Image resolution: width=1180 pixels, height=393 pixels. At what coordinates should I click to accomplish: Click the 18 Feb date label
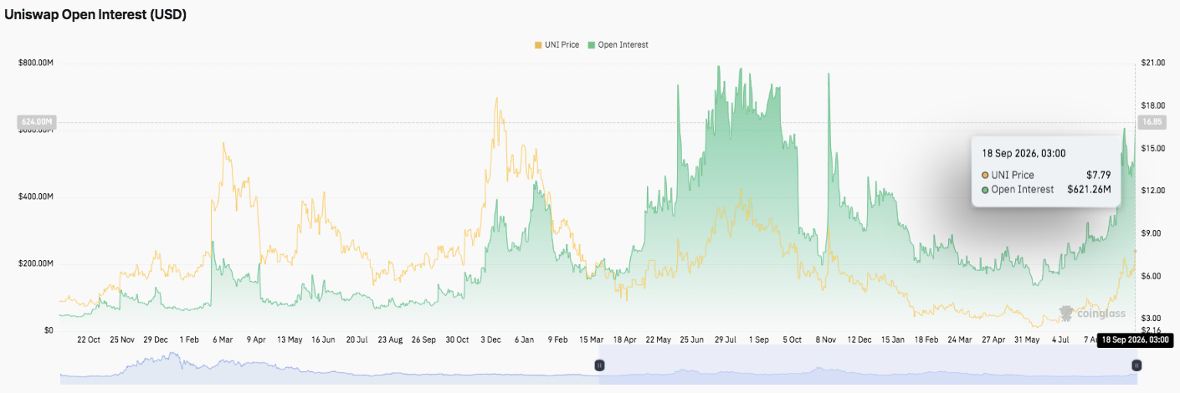[926, 340]
